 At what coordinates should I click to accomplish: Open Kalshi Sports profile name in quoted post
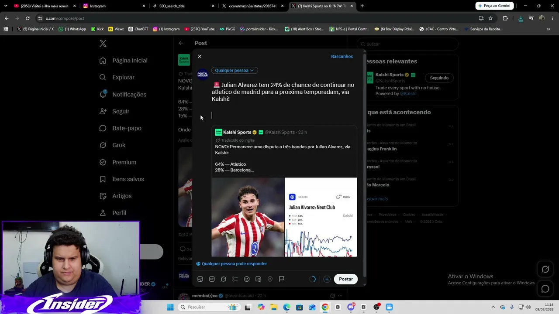click(237, 132)
